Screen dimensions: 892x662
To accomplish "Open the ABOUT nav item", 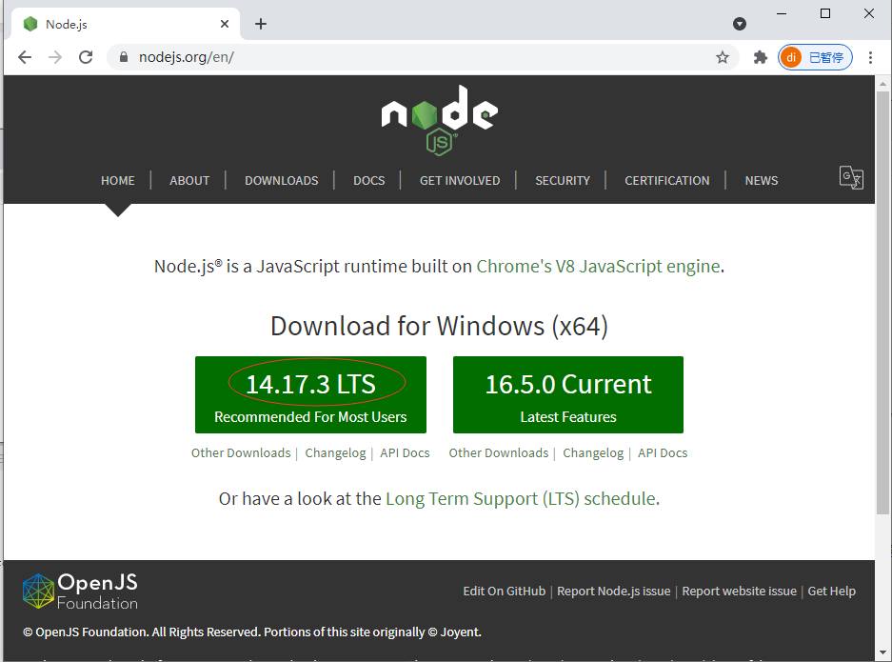I will pyautogui.click(x=189, y=180).
